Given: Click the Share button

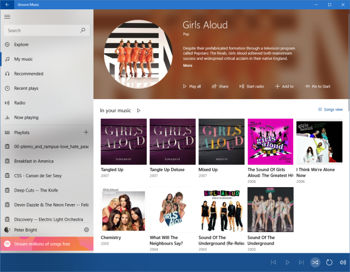Looking at the screenshot, I should [x=220, y=86].
